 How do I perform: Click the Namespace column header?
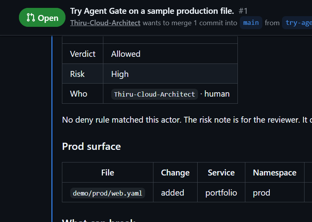[x=275, y=172]
